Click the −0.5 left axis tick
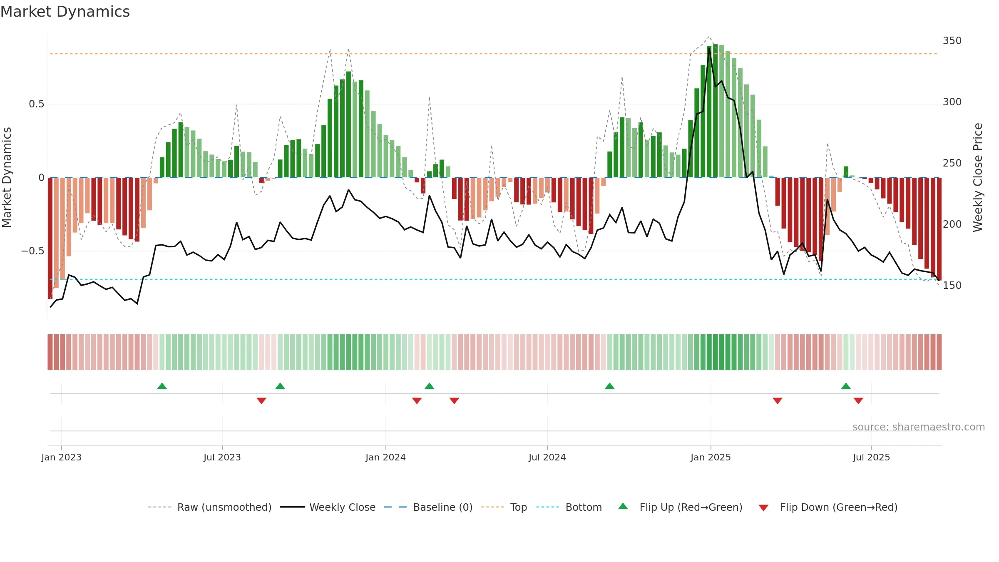This screenshot has width=999, height=562. click(x=33, y=251)
